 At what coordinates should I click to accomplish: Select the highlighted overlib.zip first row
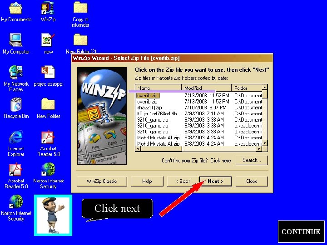(199, 96)
